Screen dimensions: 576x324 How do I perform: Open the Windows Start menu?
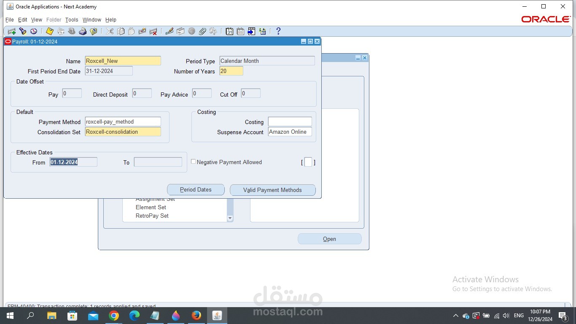(10, 316)
